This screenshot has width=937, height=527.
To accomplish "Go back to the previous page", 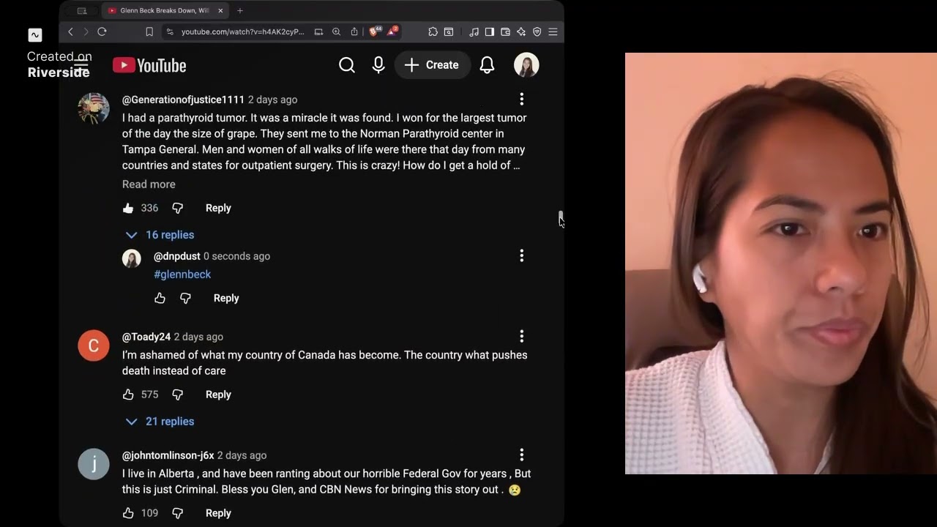I will pos(70,31).
